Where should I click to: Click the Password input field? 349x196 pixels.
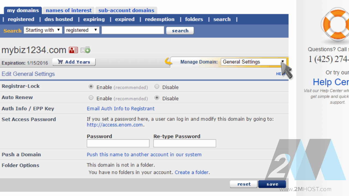pyautogui.click(x=118, y=143)
